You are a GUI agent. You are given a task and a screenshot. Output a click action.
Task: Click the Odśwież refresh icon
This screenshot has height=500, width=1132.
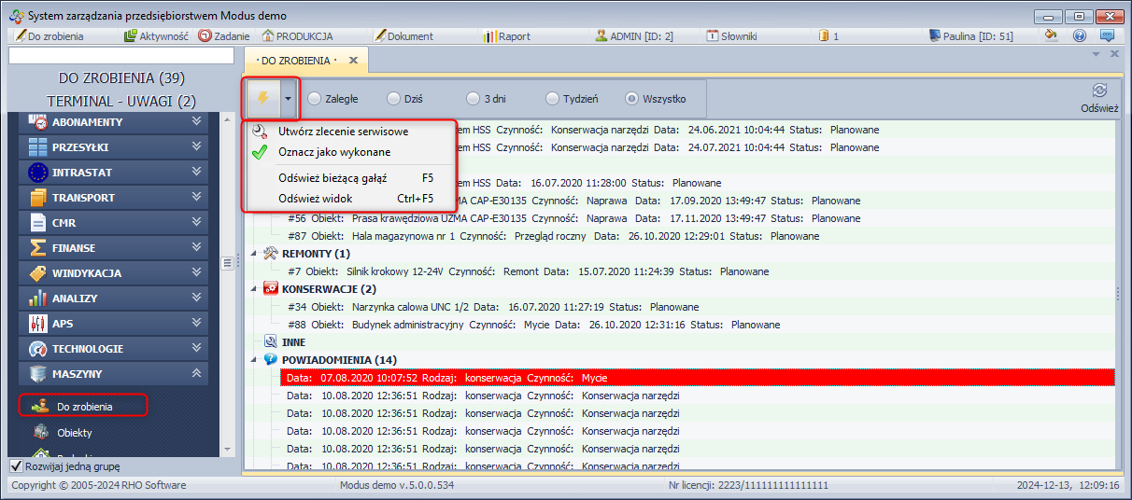tap(1099, 90)
